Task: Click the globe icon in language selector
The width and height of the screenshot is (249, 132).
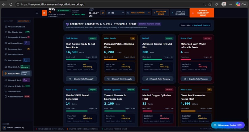Action: click(x=109, y=13)
